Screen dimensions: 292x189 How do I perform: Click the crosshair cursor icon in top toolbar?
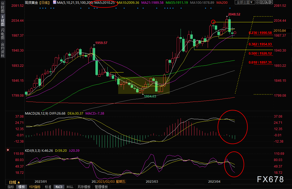pos(258,2)
